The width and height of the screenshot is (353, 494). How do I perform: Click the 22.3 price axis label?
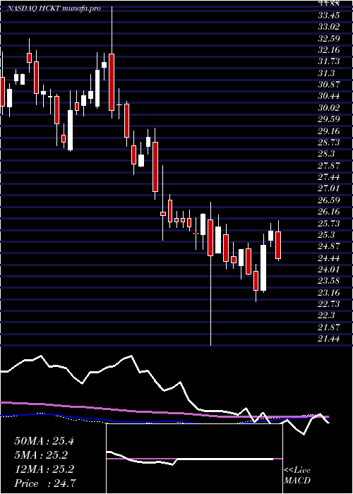[326, 315]
